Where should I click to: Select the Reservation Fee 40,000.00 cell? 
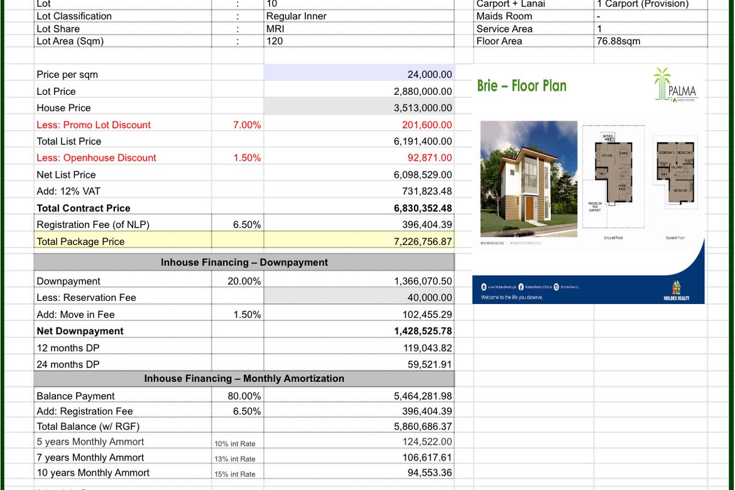coord(359,297)
